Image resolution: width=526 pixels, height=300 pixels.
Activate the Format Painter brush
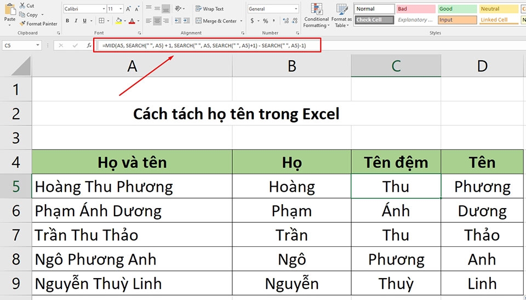pyautogui.click(x=22, y=24)
